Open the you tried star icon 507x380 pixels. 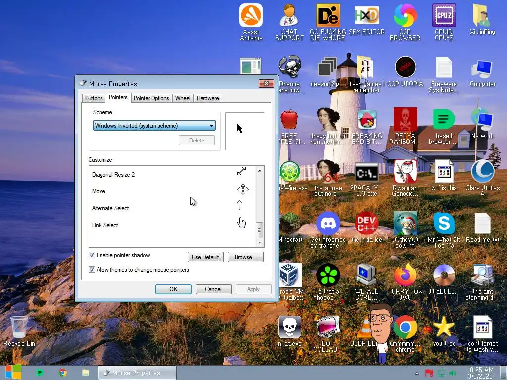pyautogui.click(x=444, y=331)
